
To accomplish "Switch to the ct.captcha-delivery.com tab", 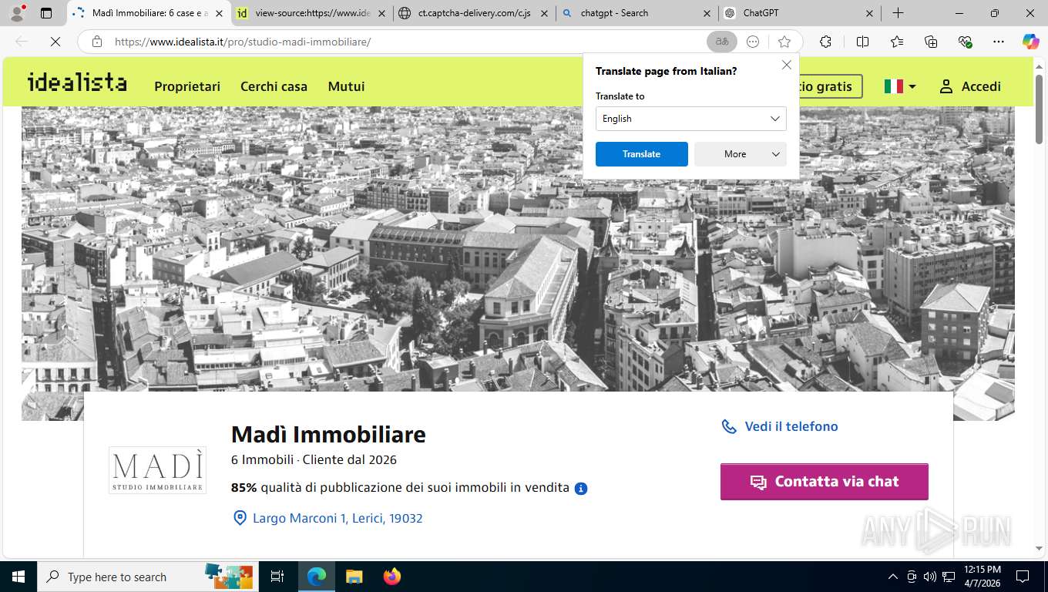I will (474, 13).
